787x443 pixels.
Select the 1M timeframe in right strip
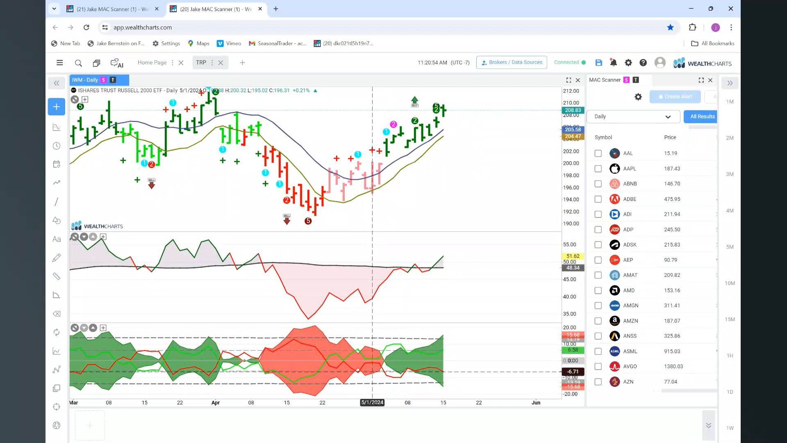(x=730, y=102)
